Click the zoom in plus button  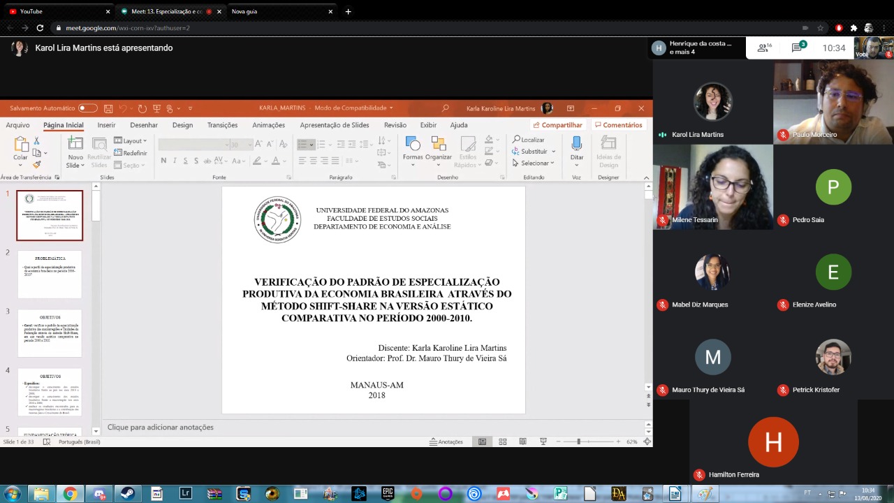[618, 442]
